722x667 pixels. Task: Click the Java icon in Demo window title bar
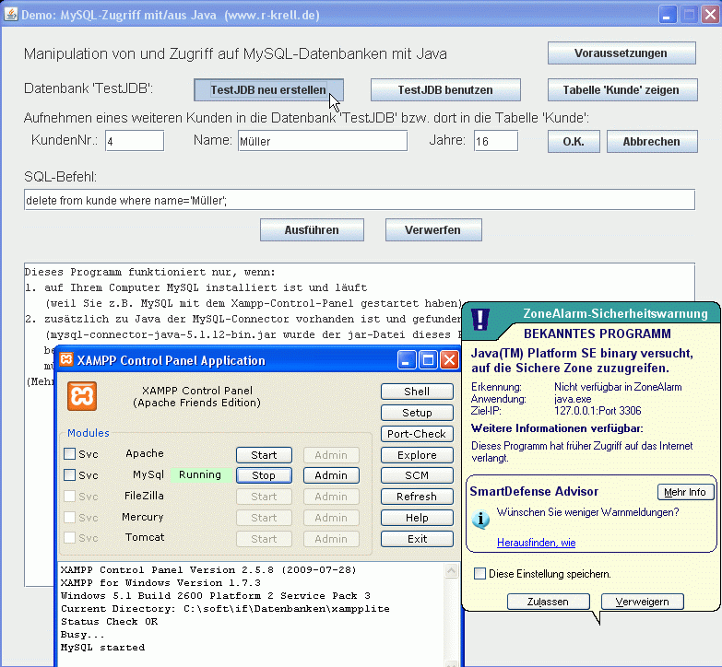[x=11, y=15]
